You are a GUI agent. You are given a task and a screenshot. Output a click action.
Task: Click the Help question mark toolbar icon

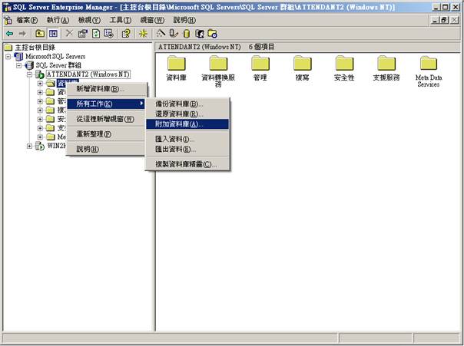tap(126, 34)
